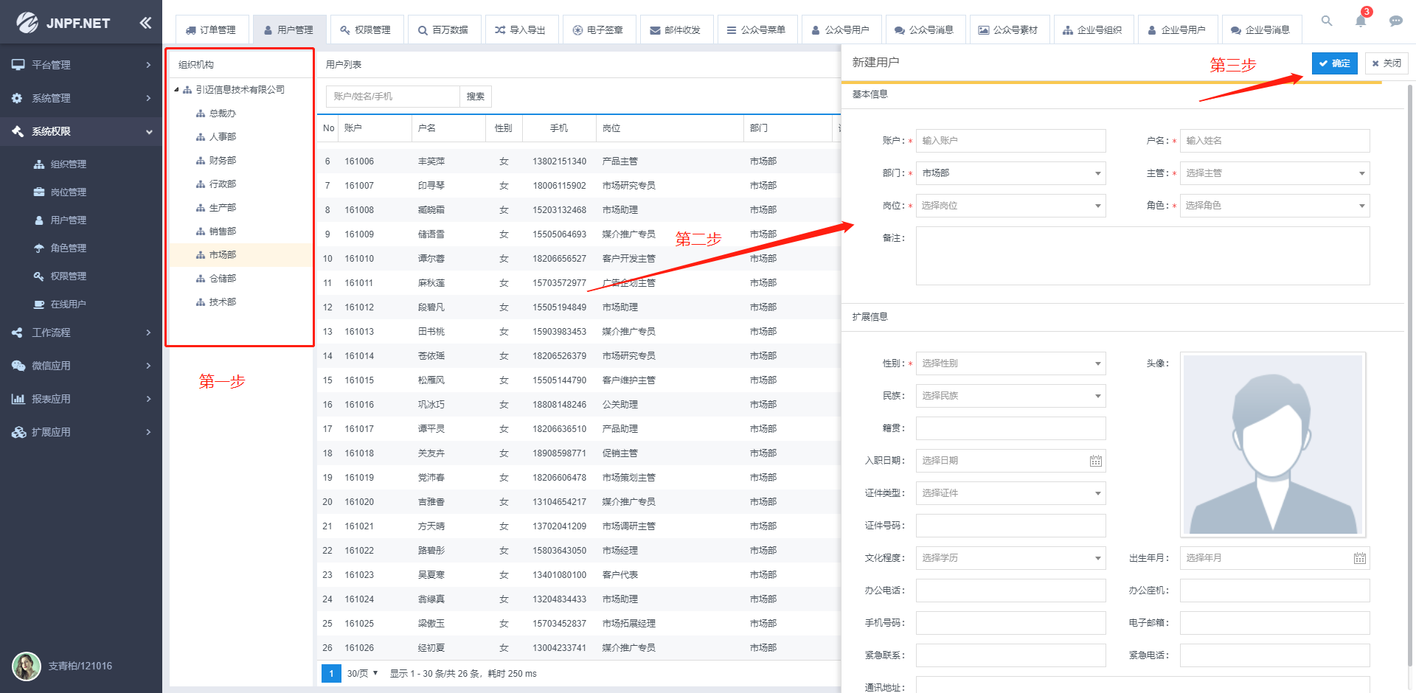
Task: Click the 输入姓名 input field
Action: [1274, 141]
